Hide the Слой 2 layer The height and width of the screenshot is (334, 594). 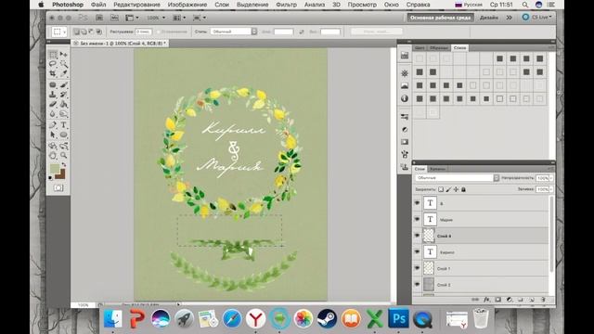[417, 285]
